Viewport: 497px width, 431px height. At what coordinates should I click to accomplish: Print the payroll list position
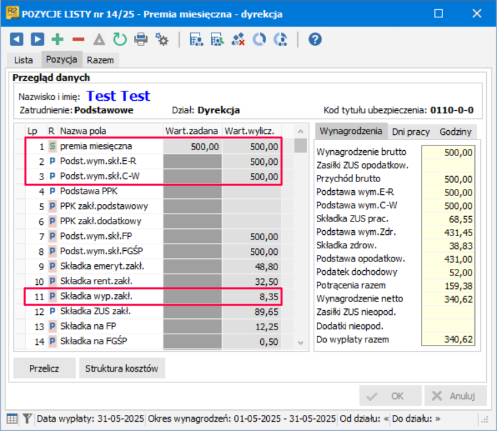click(x=141, y=39)
